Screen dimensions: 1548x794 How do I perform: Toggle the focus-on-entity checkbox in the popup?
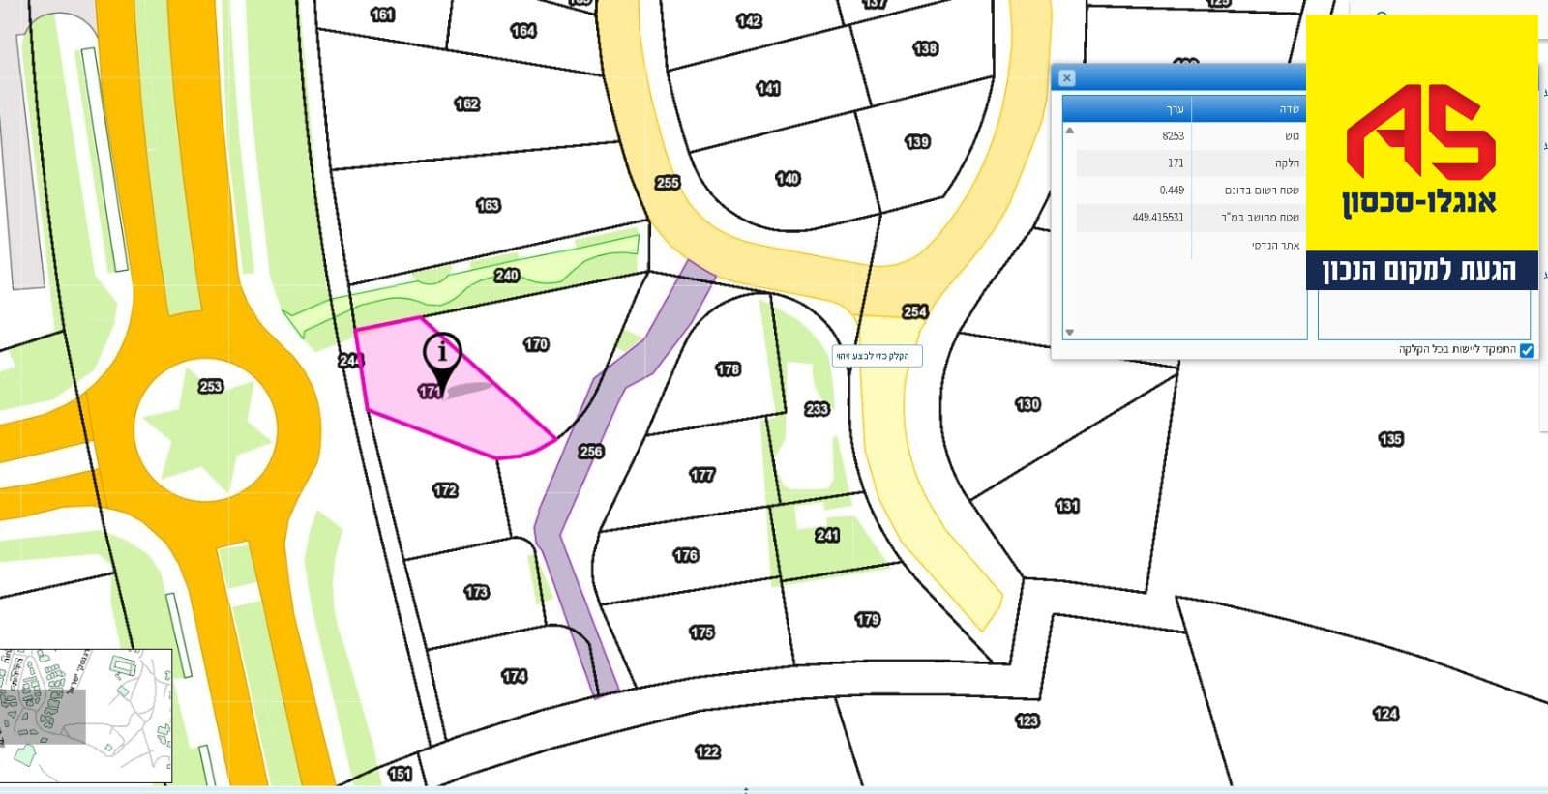[x=1527, y=350]
